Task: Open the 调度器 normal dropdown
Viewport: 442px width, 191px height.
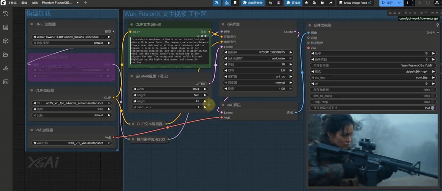Action: pos(258,83)
